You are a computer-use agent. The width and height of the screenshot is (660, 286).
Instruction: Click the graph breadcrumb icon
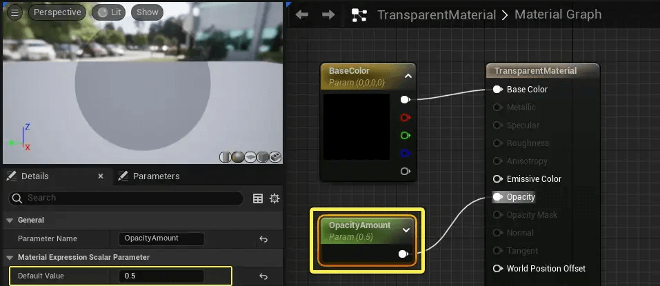coord(359,15)
